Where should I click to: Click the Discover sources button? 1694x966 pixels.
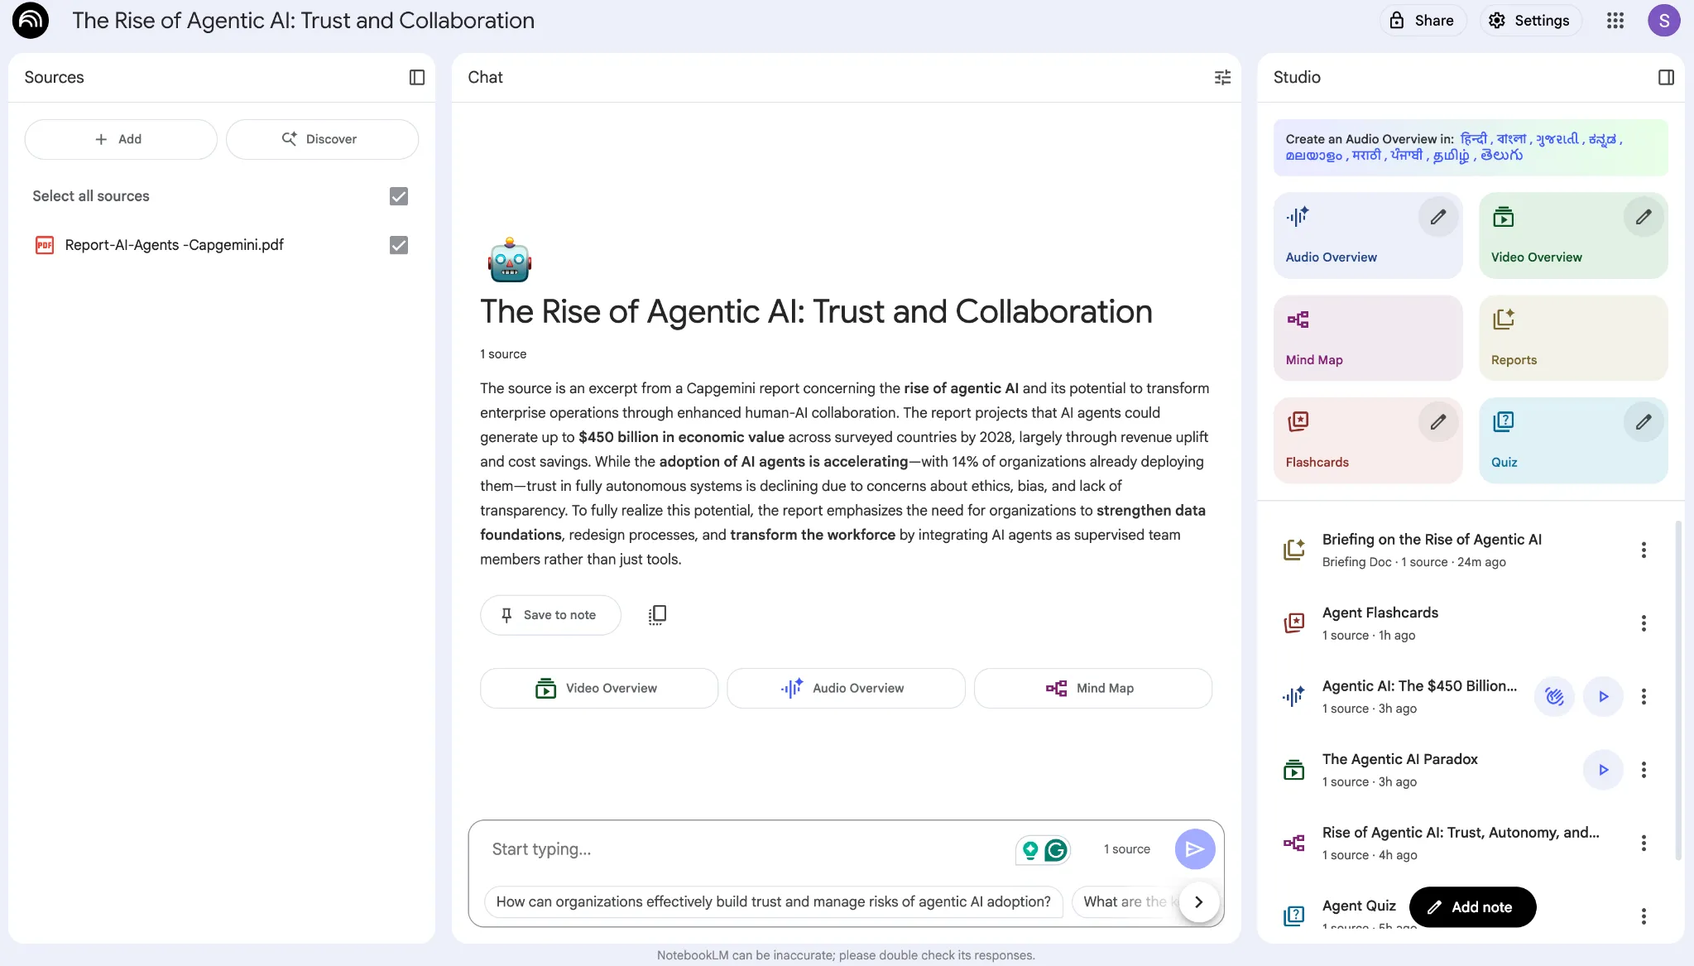coord(322,139)
